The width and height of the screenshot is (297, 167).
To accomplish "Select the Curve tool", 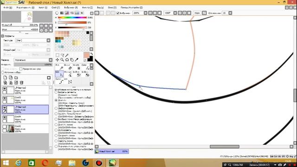I will tap(59, 81).
